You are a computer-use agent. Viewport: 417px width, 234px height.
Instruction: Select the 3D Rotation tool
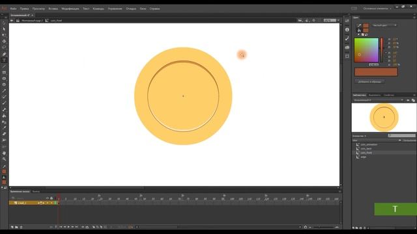pos(4,41)
